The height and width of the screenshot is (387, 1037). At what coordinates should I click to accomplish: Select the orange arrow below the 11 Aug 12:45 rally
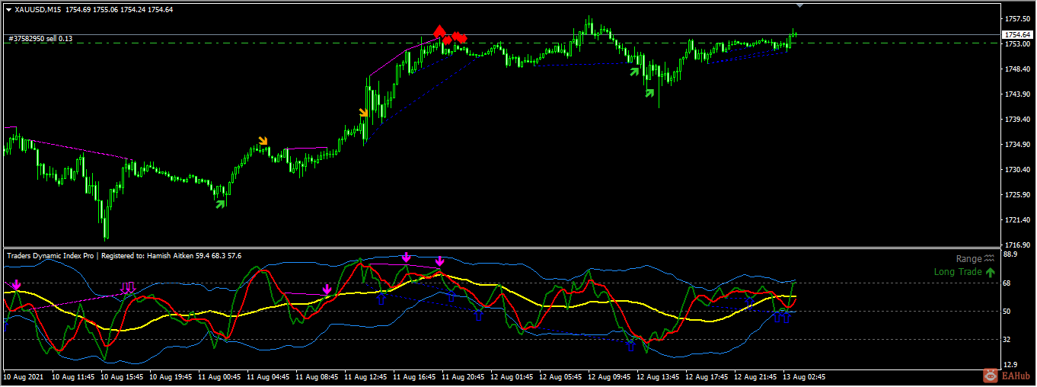[364, 114]
